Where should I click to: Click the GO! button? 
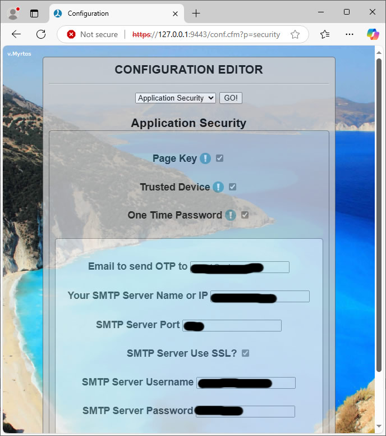[x=231, y=98]
